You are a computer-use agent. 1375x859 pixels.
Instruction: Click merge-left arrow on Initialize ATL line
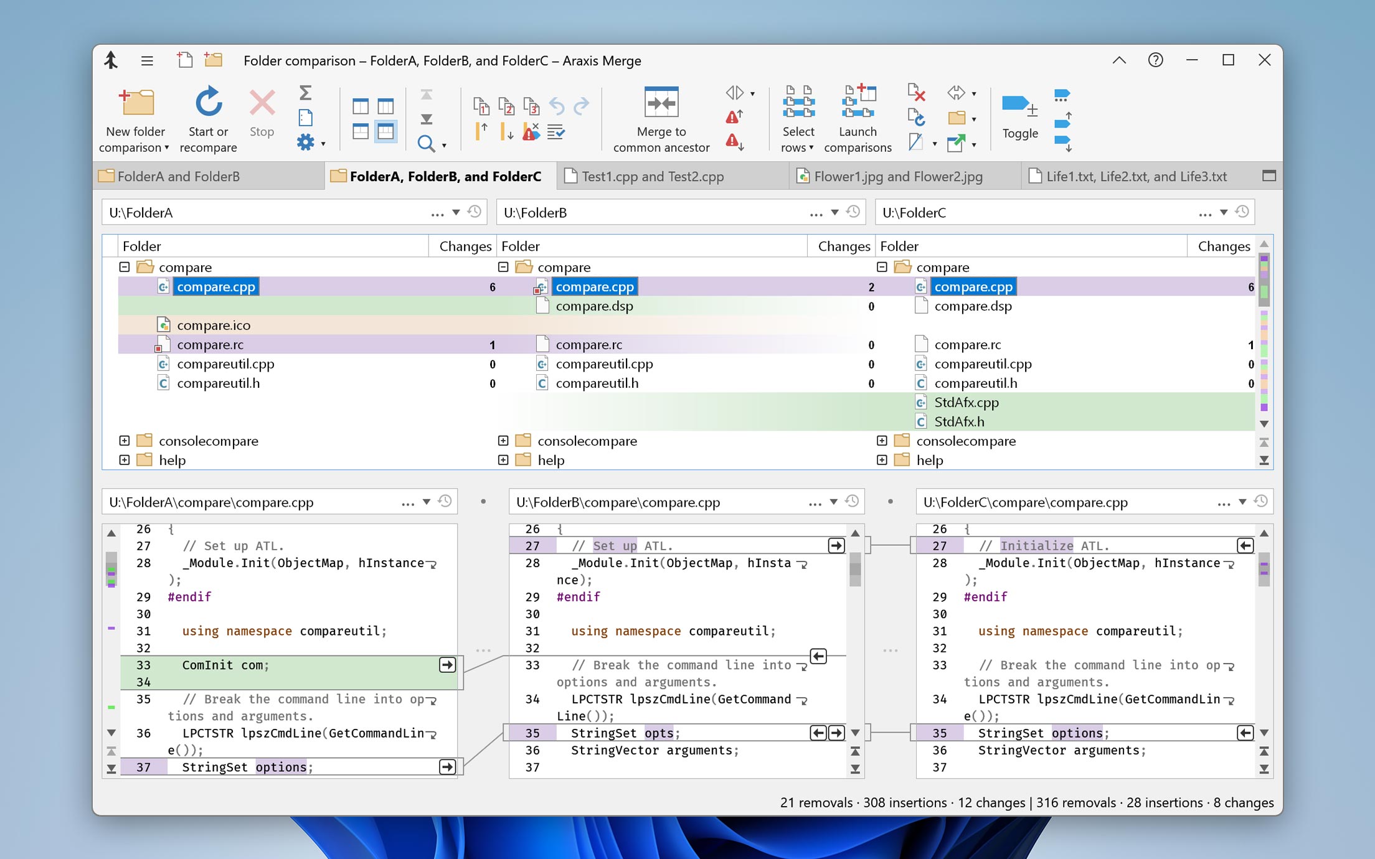click(x=1245, y=546)
